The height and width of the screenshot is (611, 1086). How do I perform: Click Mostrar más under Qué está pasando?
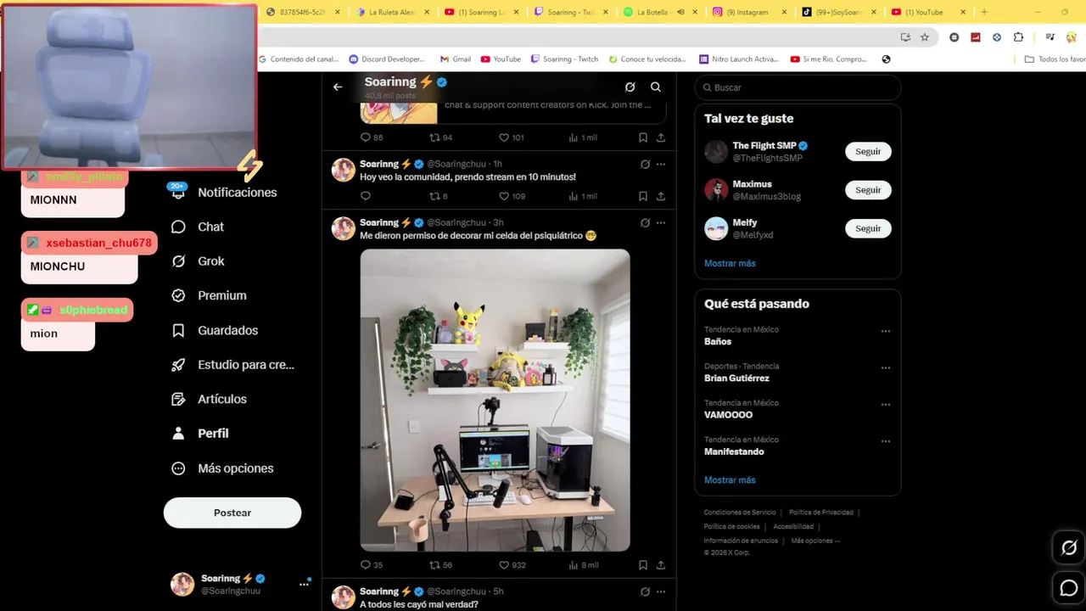[730, 479]
